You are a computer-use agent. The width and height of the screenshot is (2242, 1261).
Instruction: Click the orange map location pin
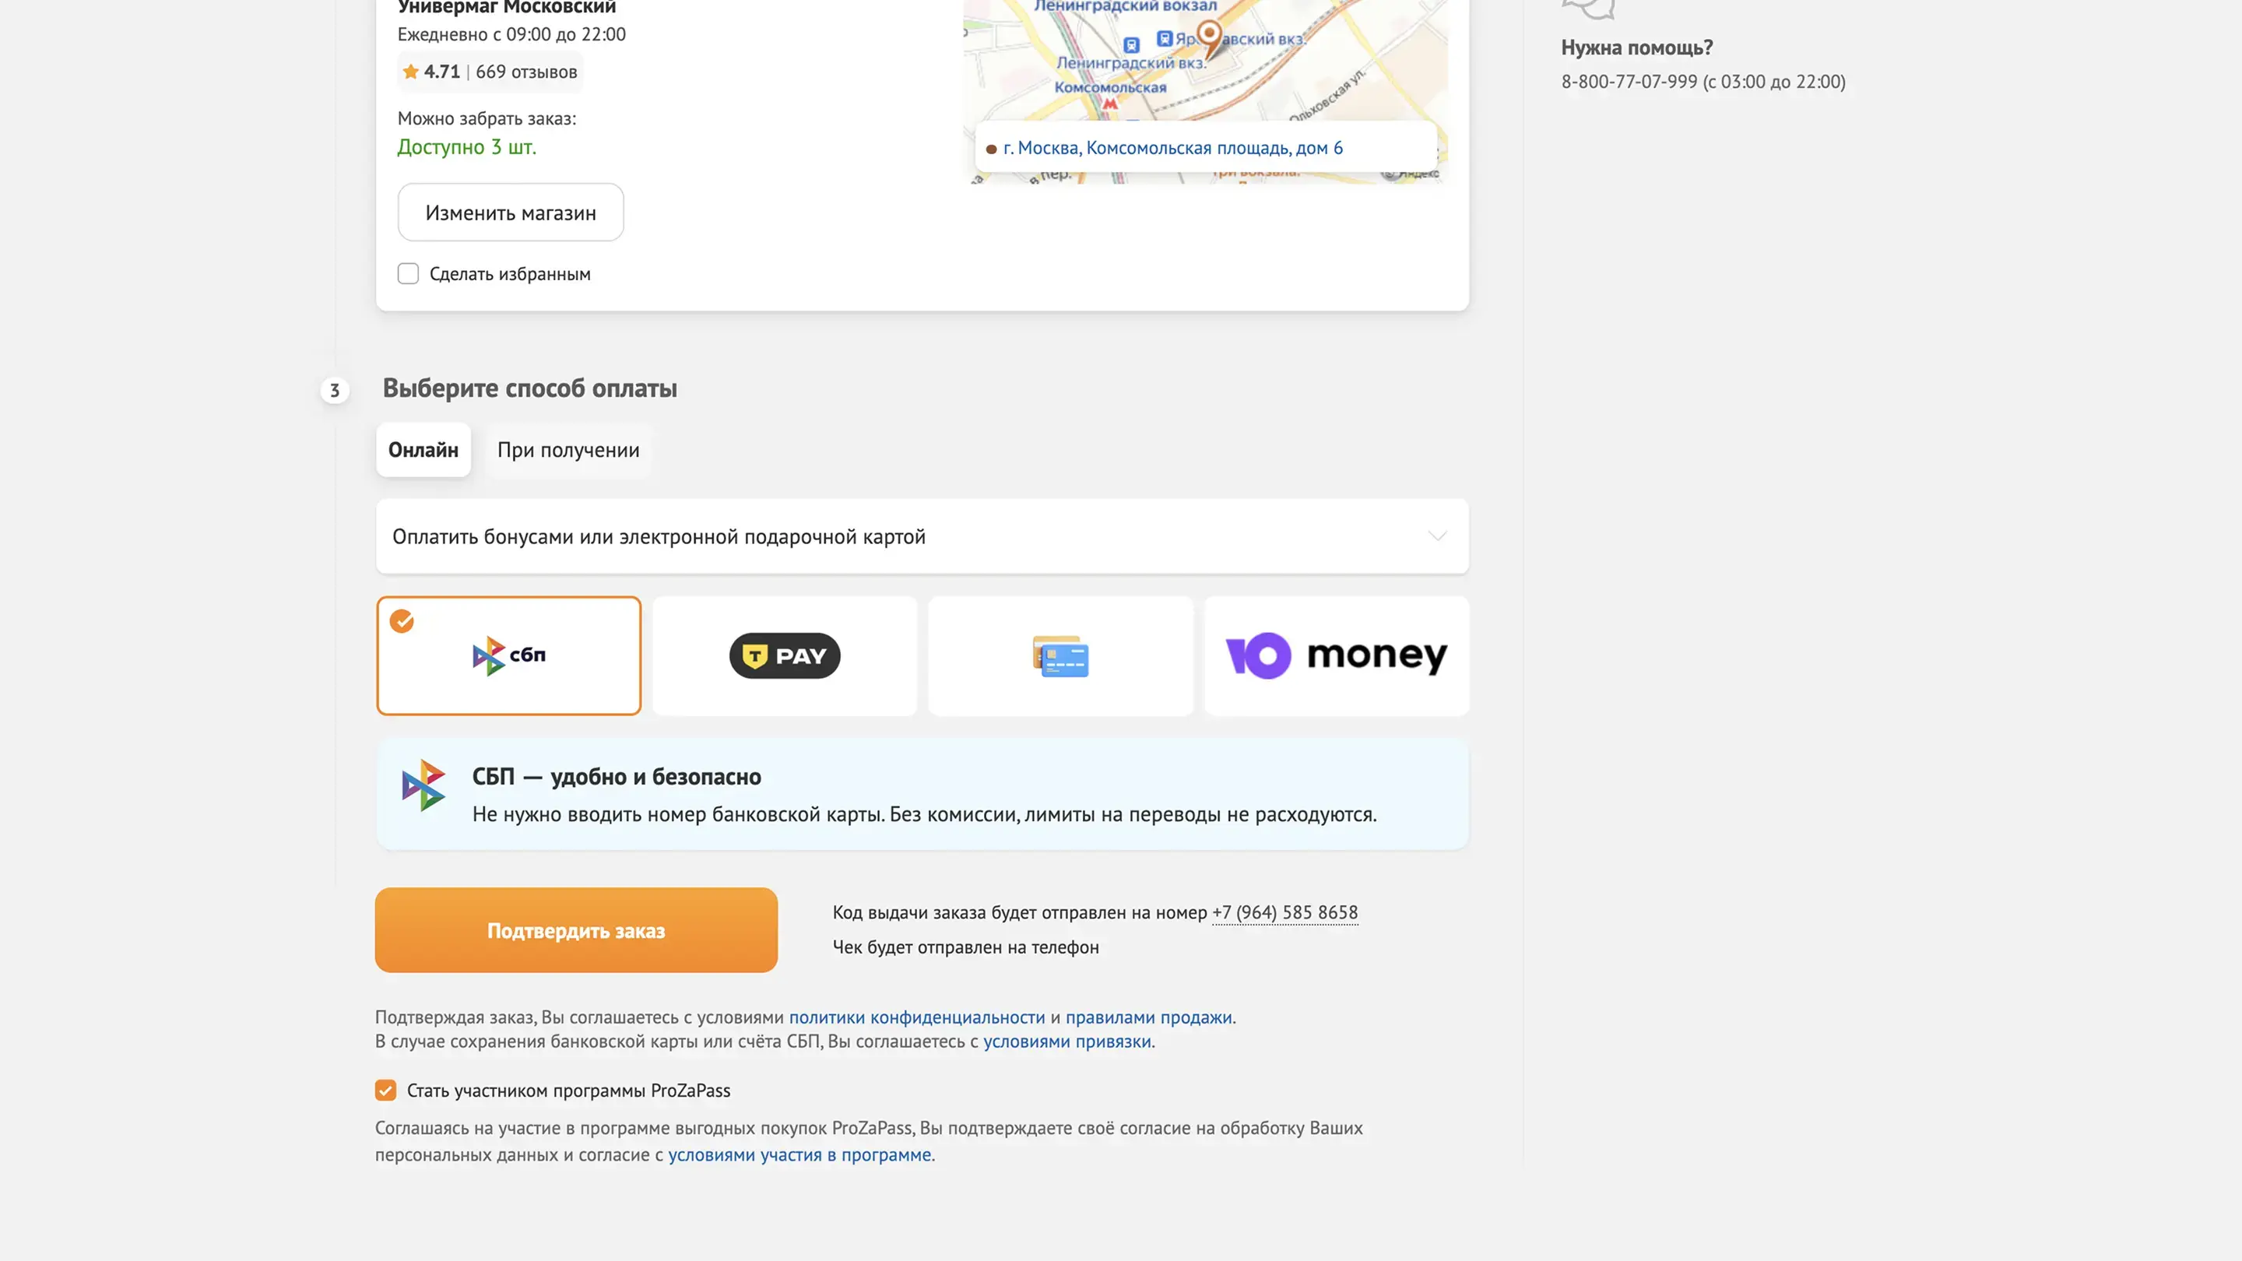click(x=1210, y=37)
